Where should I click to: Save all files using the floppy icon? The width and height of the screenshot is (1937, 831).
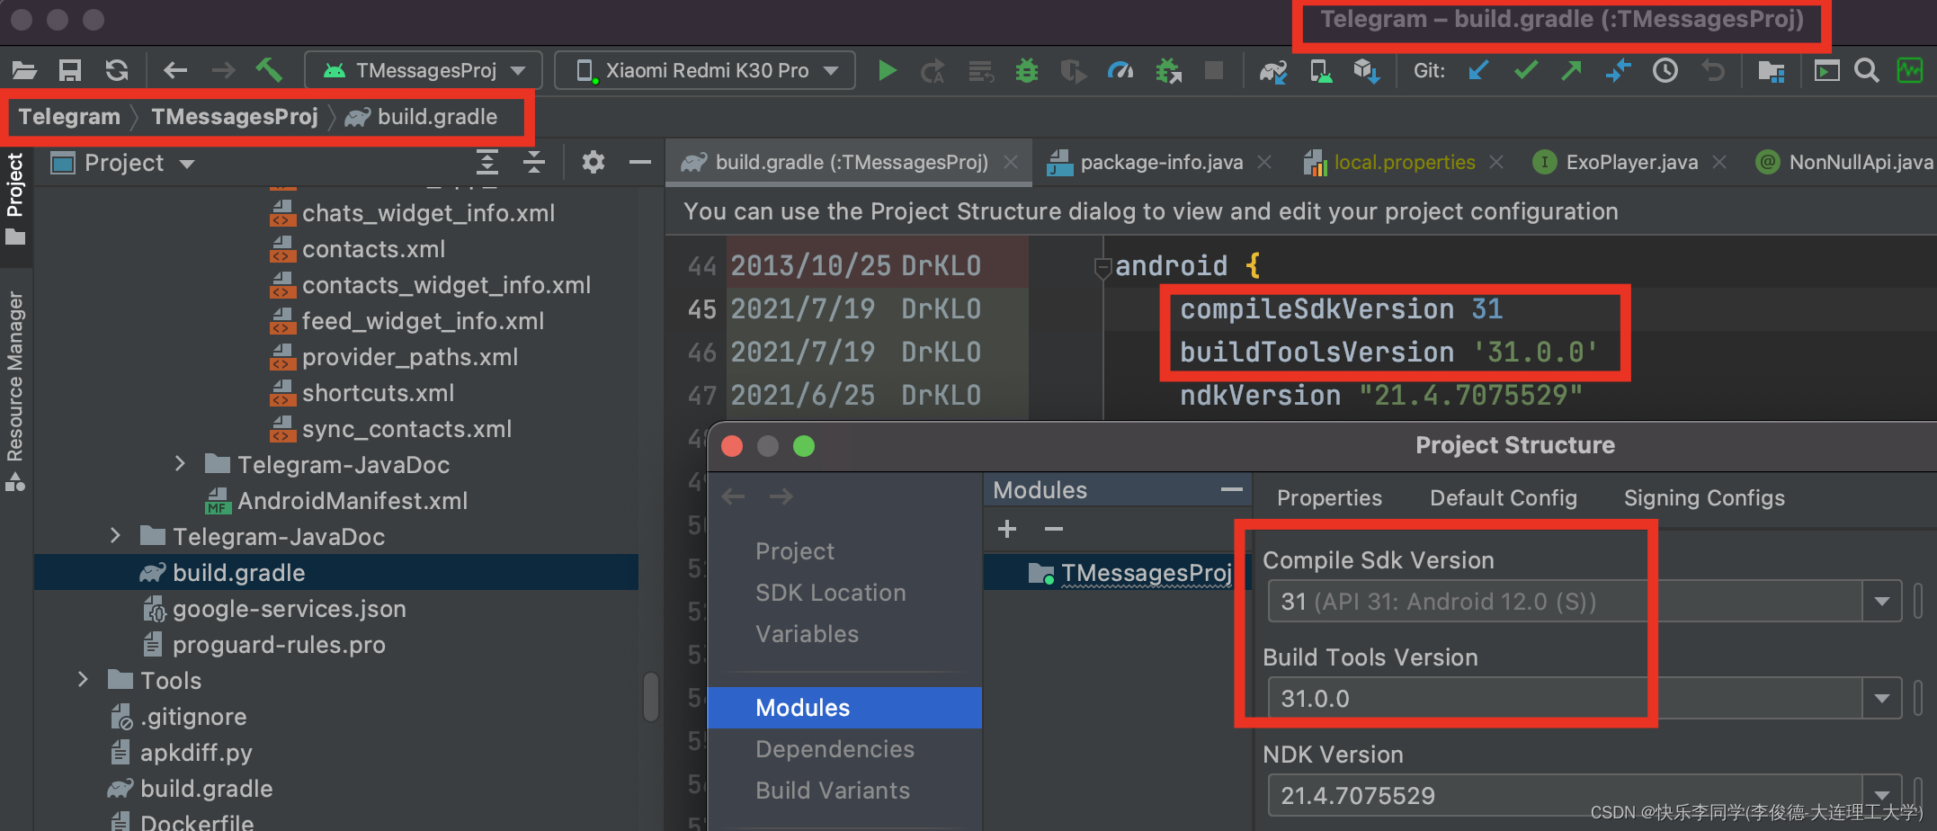70,70
